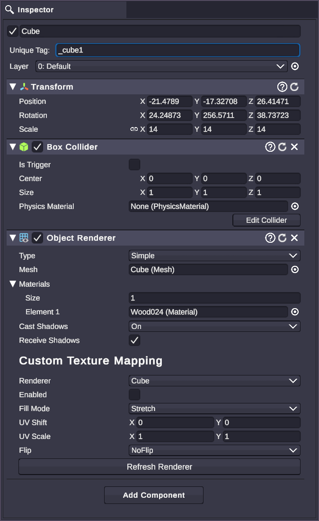319x521 pixels.
Task: Click the scale link chain icon
Action: [135, 129]
